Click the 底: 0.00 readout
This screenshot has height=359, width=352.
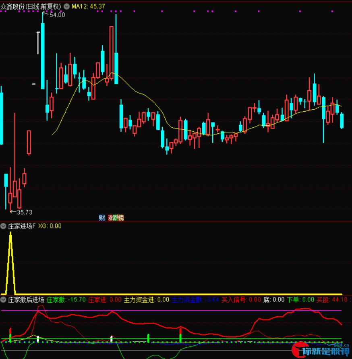click(x=274, y=299)
